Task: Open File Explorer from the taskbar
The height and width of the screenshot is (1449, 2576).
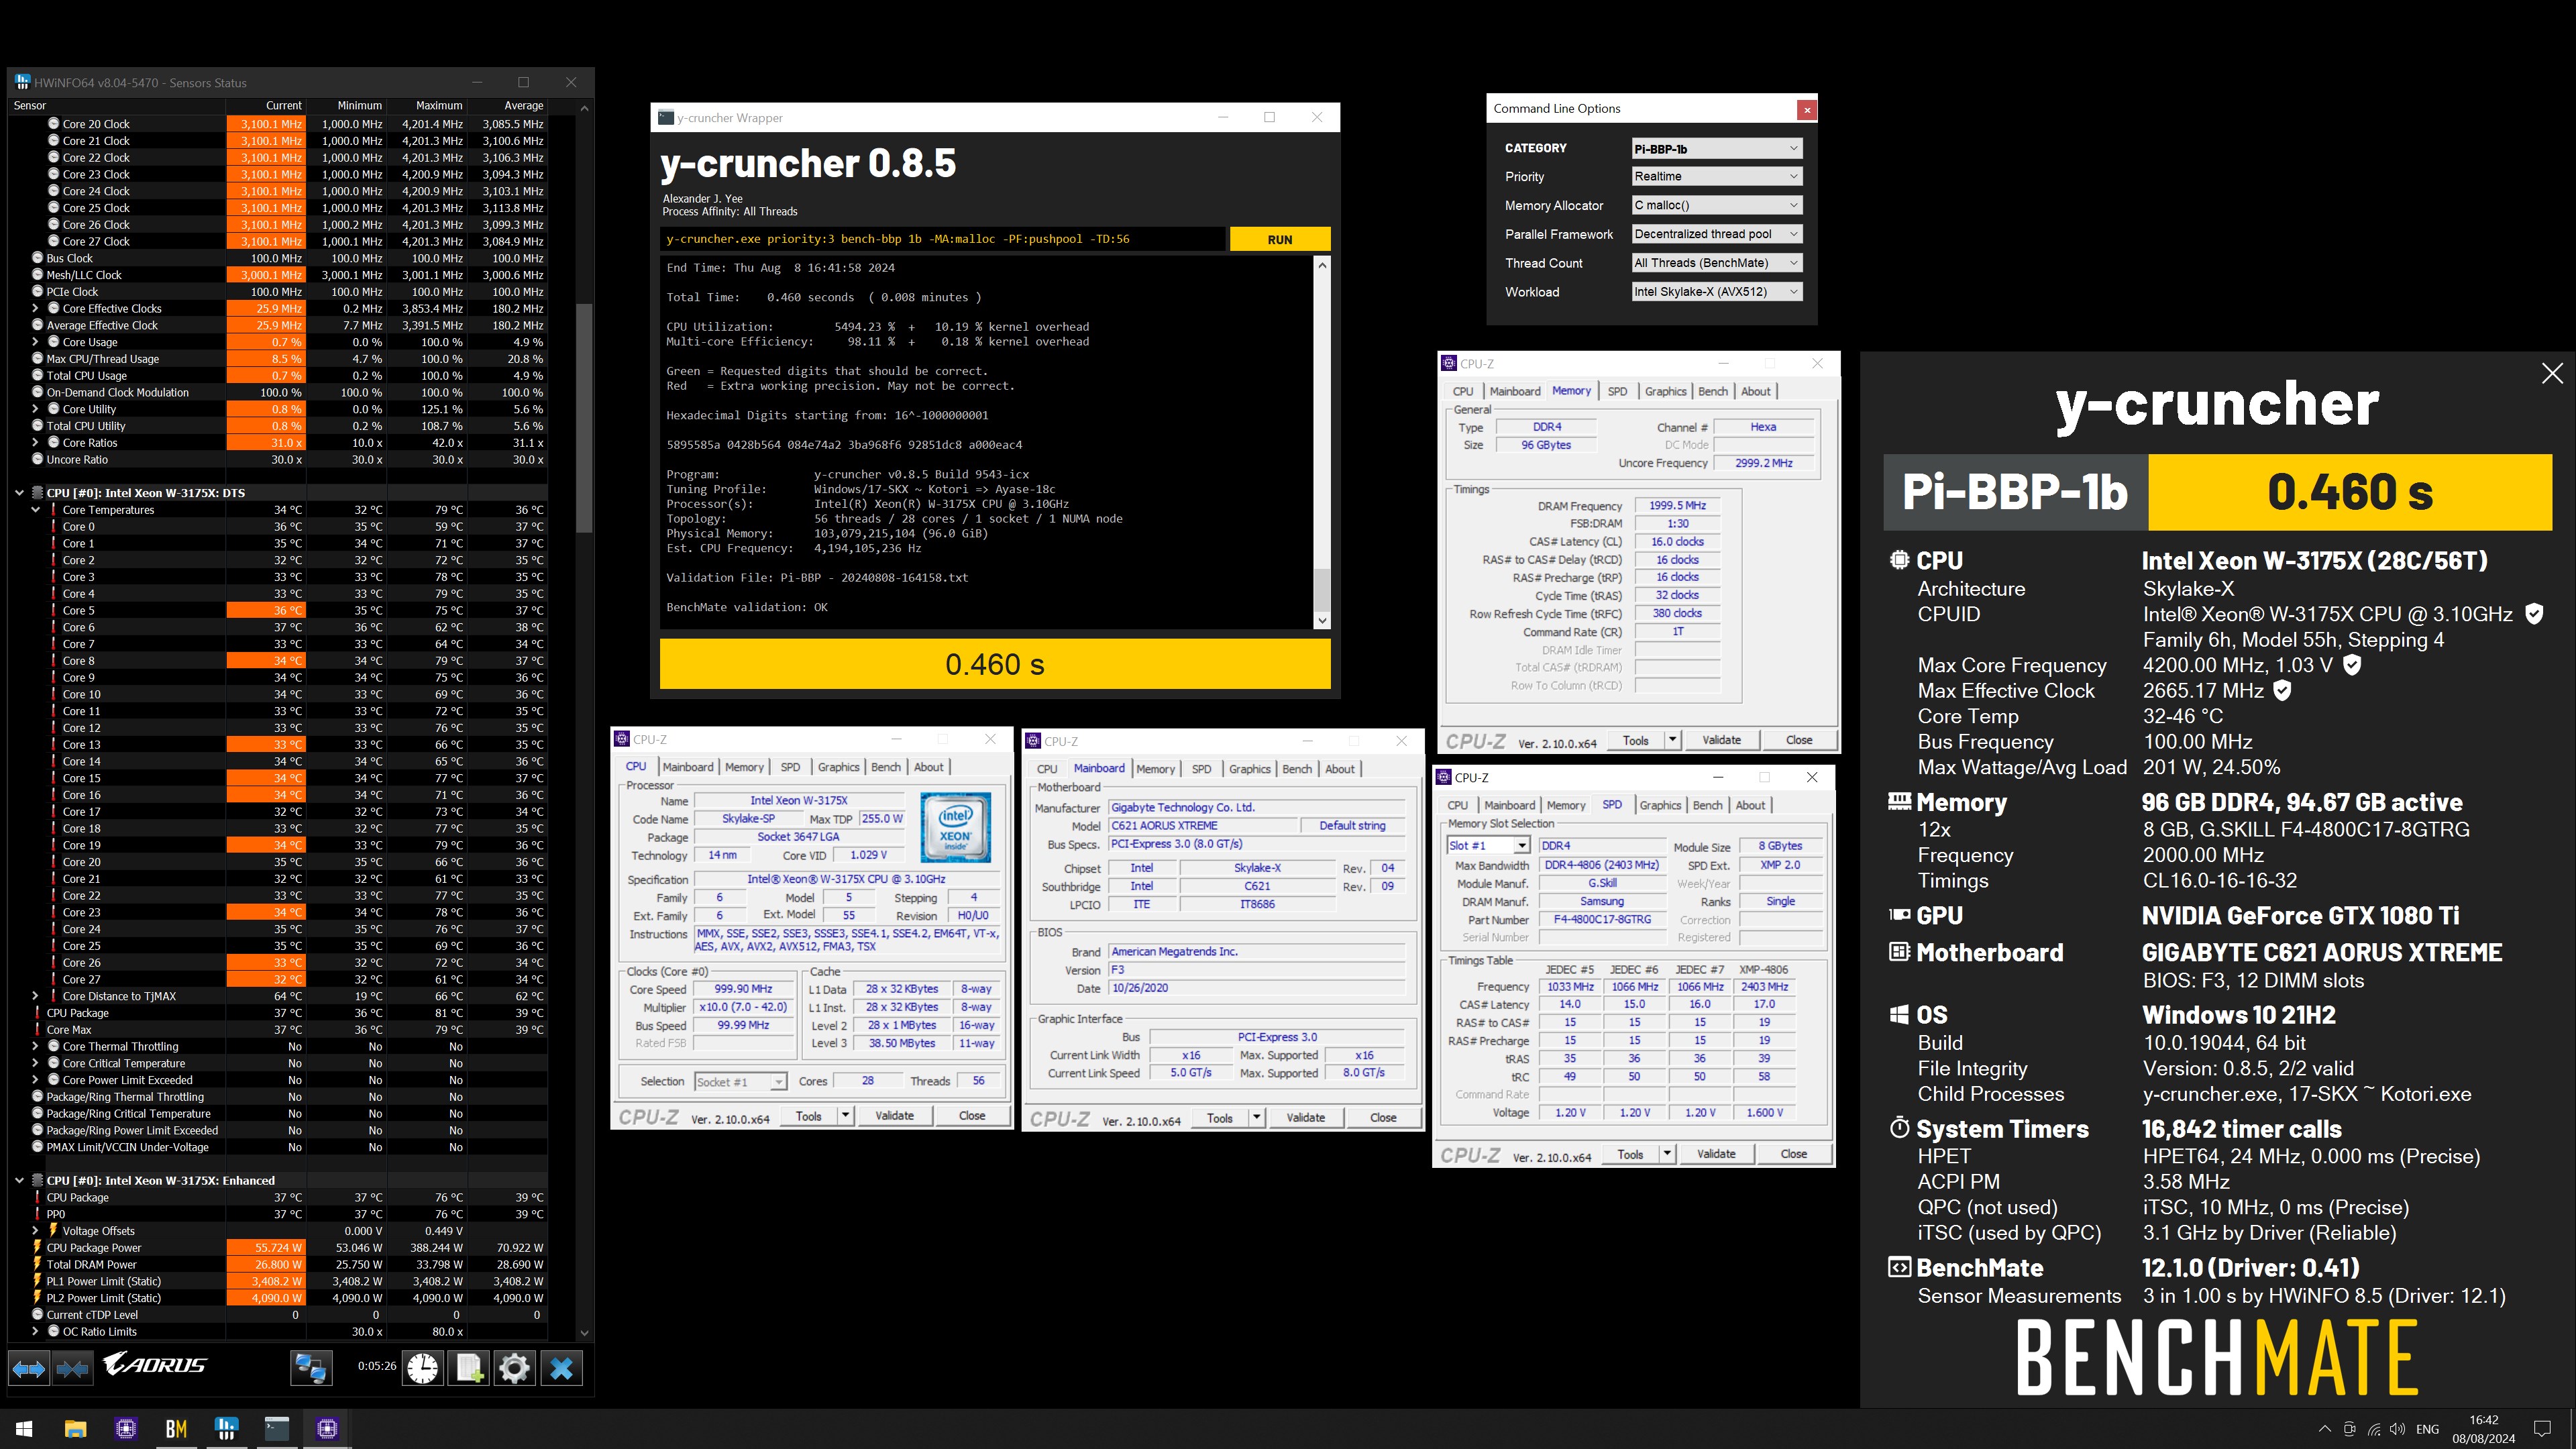Action: (x=75, y=1428)
